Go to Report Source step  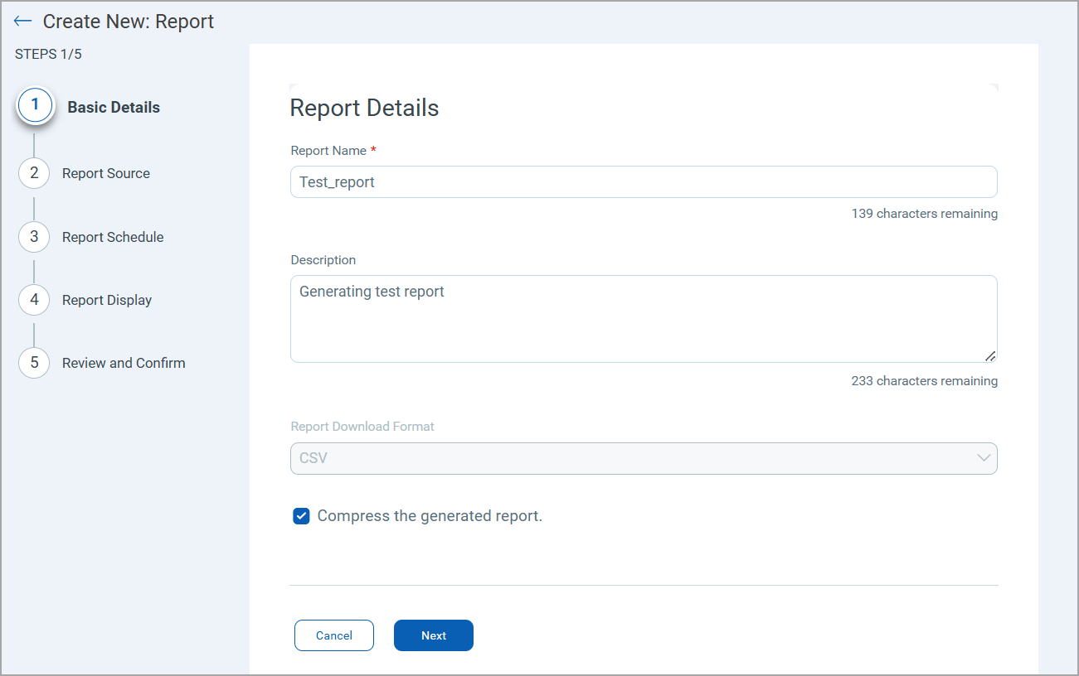[106, 174]
